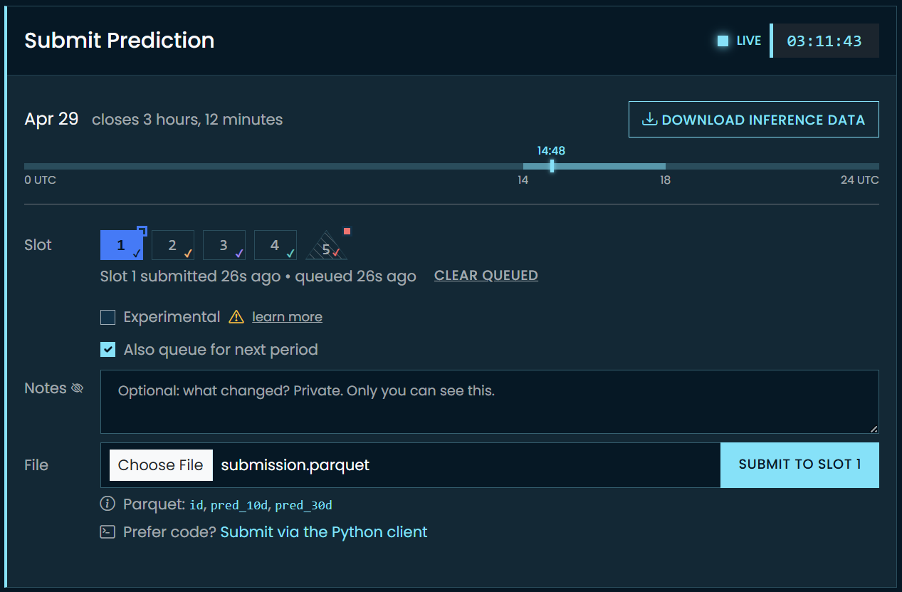
Task: Click the red square badge on slot 5
Action: 347,231
